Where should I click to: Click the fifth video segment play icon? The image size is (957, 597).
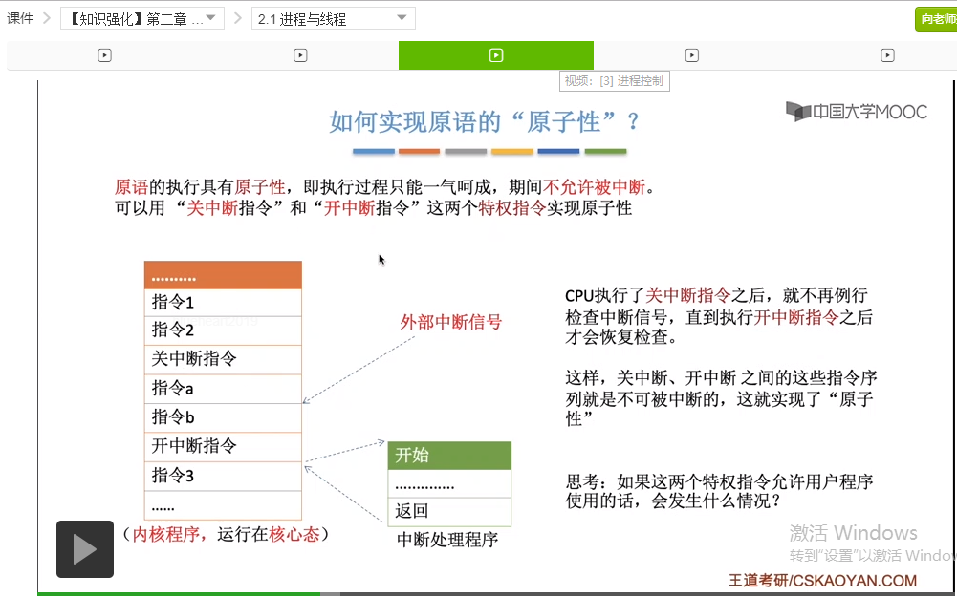click(x=887, y=55)
